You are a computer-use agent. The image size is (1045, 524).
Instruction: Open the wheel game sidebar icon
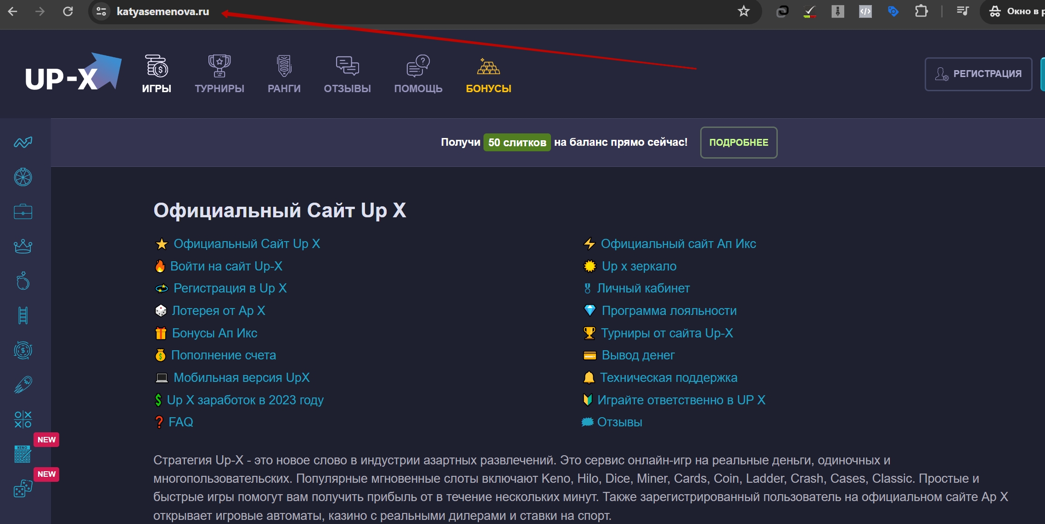[23, 177]
